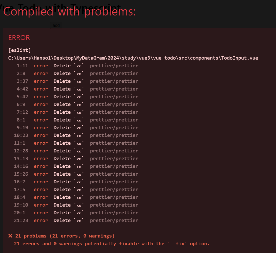Click the ERROR heading
Screen dimensions: 276x253
click(x=19, y=38)
